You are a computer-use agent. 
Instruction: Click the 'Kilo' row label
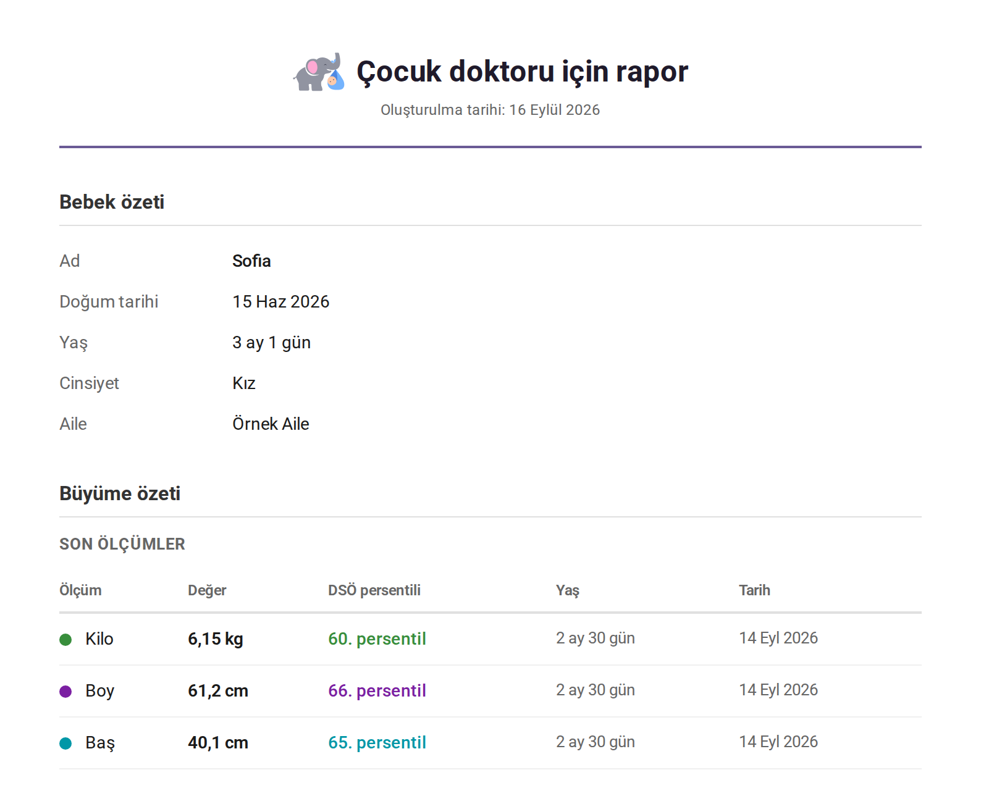point(99,639)
